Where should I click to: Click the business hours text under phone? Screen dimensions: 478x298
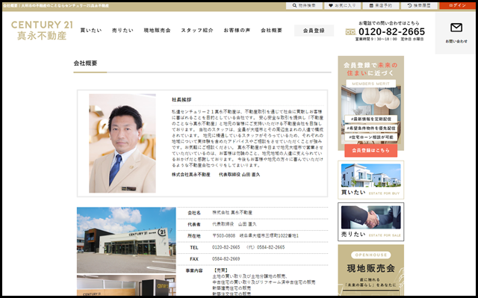[x=389, y=39]
